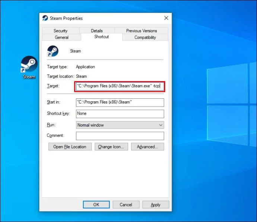257x222 pixels.
Task: Click the 'Steam' label under the desktop icon
Action: point(29,77)
